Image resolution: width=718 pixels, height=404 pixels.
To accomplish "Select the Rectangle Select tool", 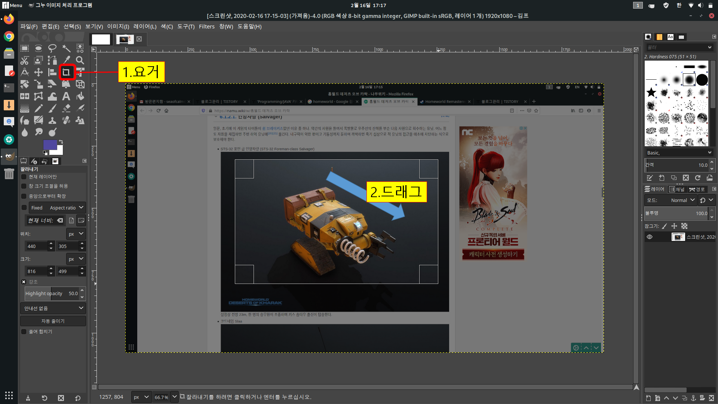I will [25, 48].
